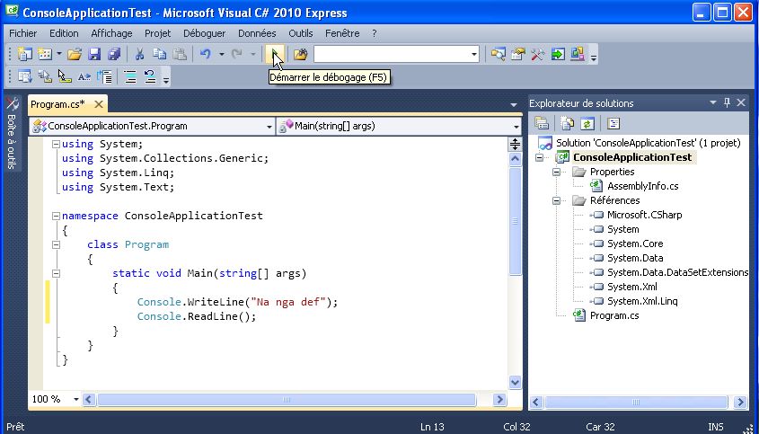Click the editor vertical scrollbar thumb
Viewport: 759px width, 434px height.
(515, 221)
